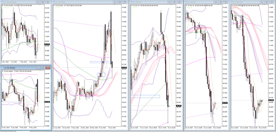The width and height of the screenshot is (276, 132).
Task: Click the CL-OIL,H1 window title text
Action: pos(191,2)
